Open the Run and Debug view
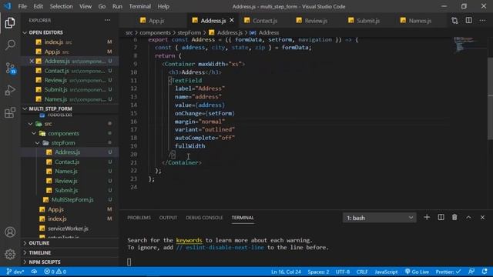This screenshot has width=493, height=277. point(10,90)
